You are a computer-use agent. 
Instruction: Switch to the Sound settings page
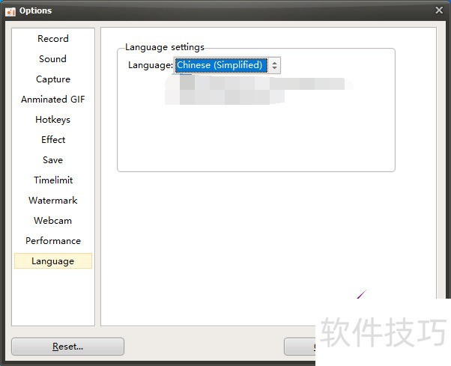point(53,59)
